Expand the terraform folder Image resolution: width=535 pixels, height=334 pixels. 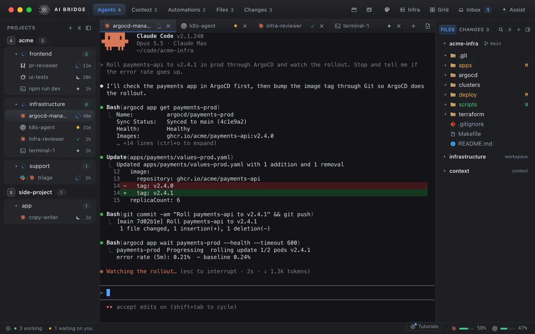446,114
